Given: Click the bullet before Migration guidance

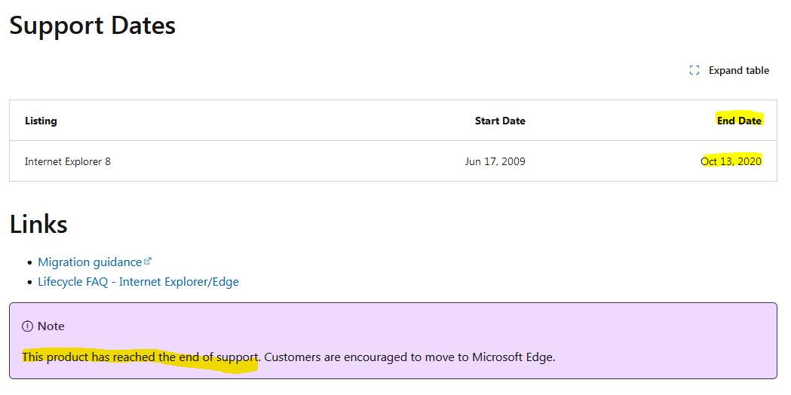Looking at the screenshot, I should (x=29, y=263).
